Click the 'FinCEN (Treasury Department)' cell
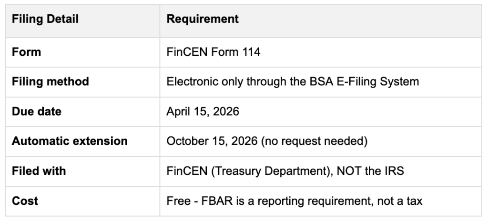The width and height of the screenshot is (488, 221). coord(285,171)
